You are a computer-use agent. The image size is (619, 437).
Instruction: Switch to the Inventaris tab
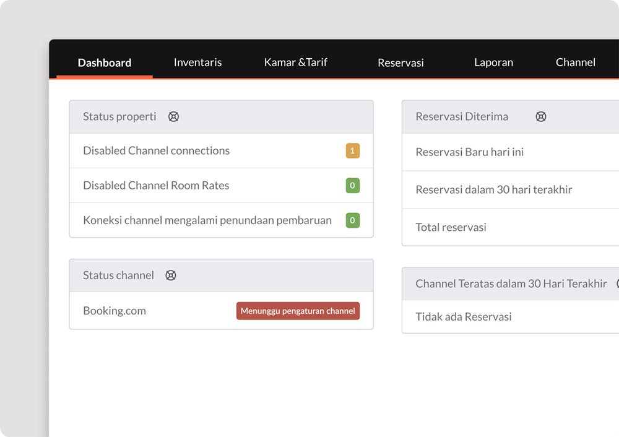[197, 63]
